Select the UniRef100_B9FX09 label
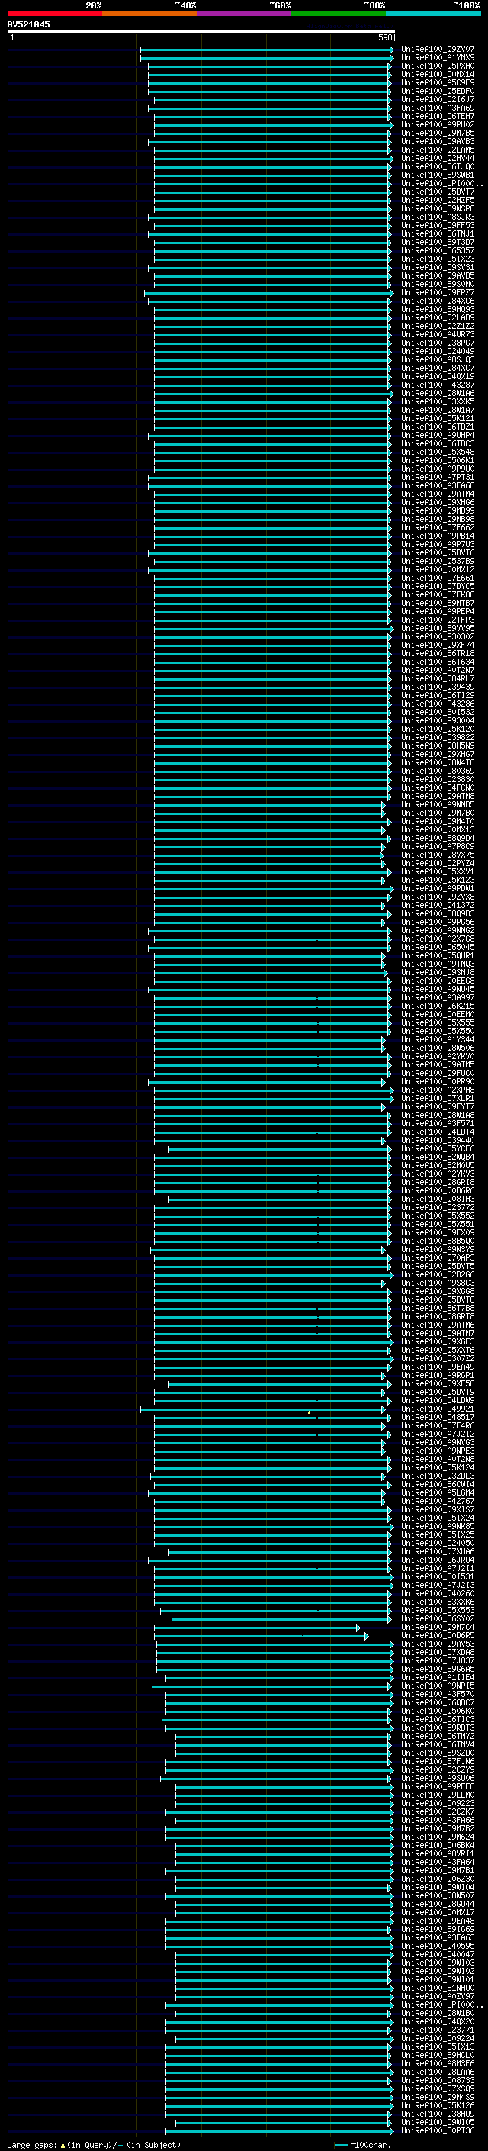Viewport: 488px width, 2151px height. point(438,1233)
